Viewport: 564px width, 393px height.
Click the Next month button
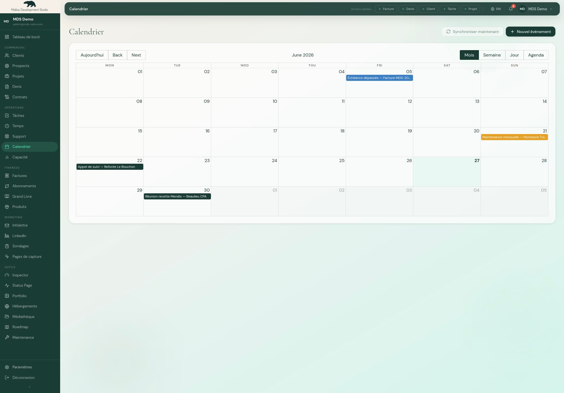pyautogui.click(x=136, y=55)
